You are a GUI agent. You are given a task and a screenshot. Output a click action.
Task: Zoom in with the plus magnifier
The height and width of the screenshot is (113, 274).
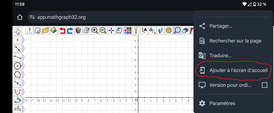[x=95, y=31]
